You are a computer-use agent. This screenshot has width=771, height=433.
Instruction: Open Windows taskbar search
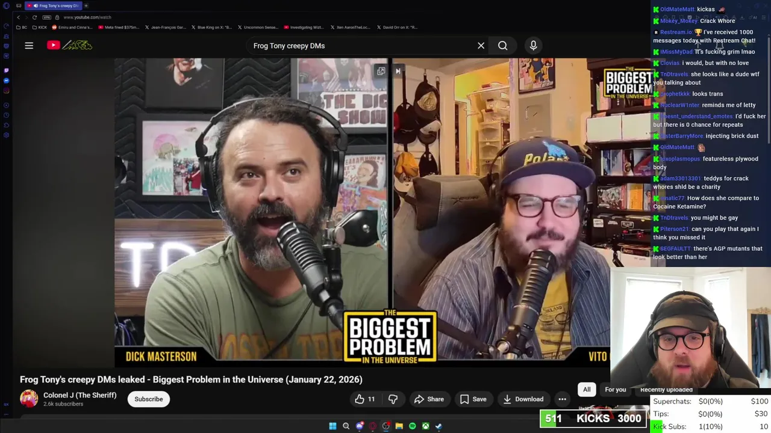click(x=346, y=426)
